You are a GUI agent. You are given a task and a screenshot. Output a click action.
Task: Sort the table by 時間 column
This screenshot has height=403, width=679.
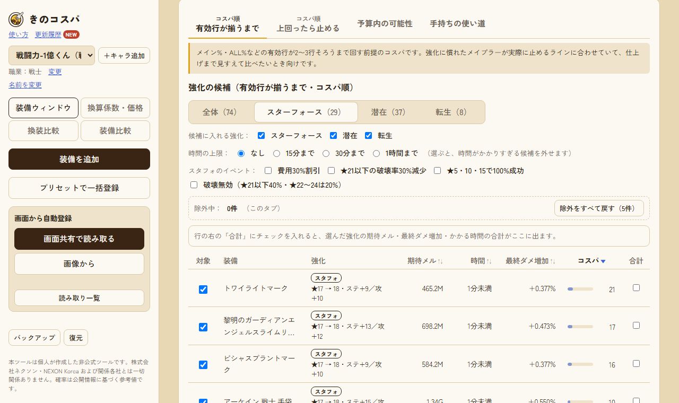pyautogui.click(x=481, y=261)
